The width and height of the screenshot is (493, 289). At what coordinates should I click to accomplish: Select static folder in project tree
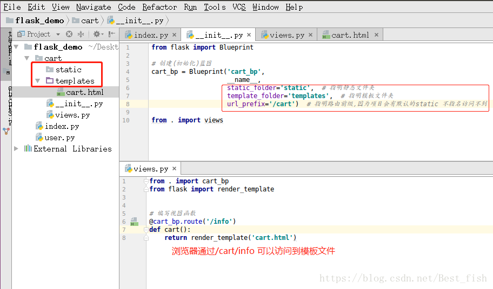tap(69, 70)
